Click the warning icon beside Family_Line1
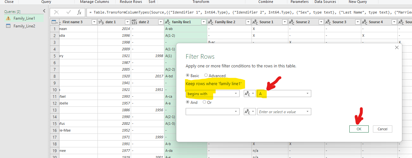This screenshot has height=158, width=412. [x=8, y=18]
